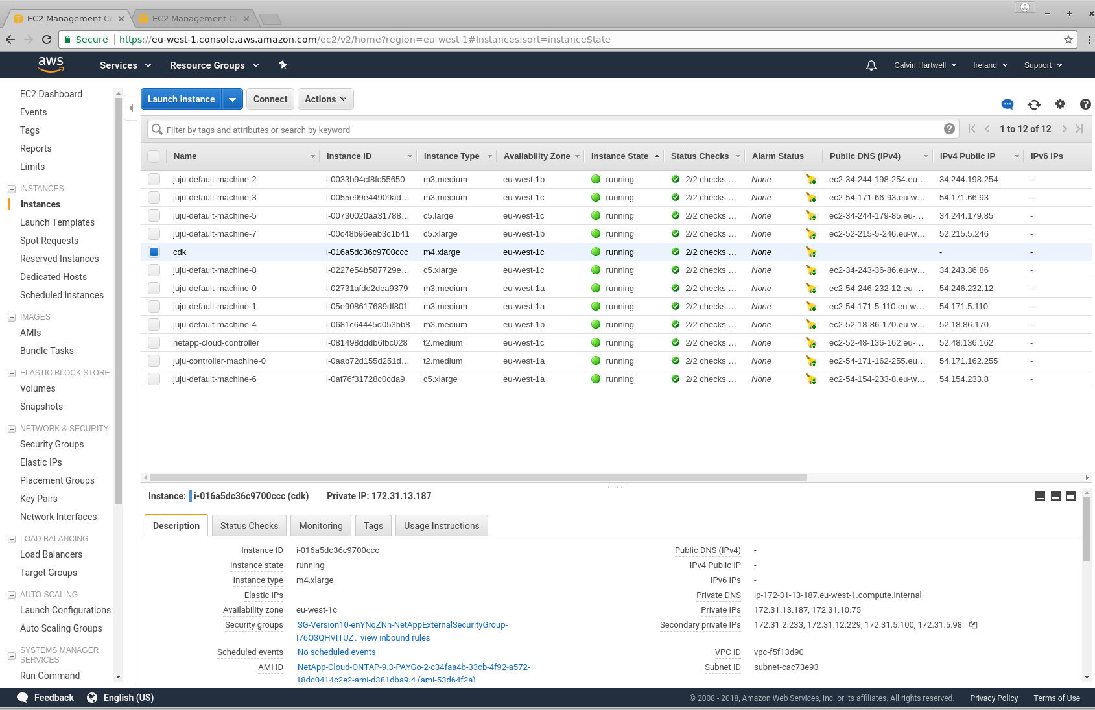The width and height of the screenshot is (1095, 710).
Task: Open the Services dropdown menu
Action: pyautogui.click(x=125, y=65)
